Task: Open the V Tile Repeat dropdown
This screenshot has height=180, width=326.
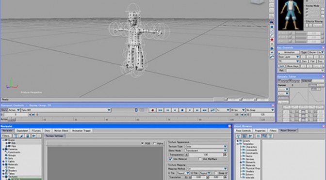Action: click(x=205, y=173)
